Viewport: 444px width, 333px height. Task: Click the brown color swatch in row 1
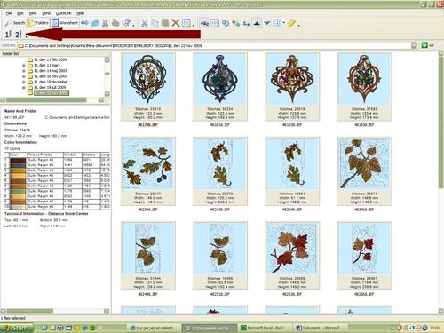click(18, 160)
